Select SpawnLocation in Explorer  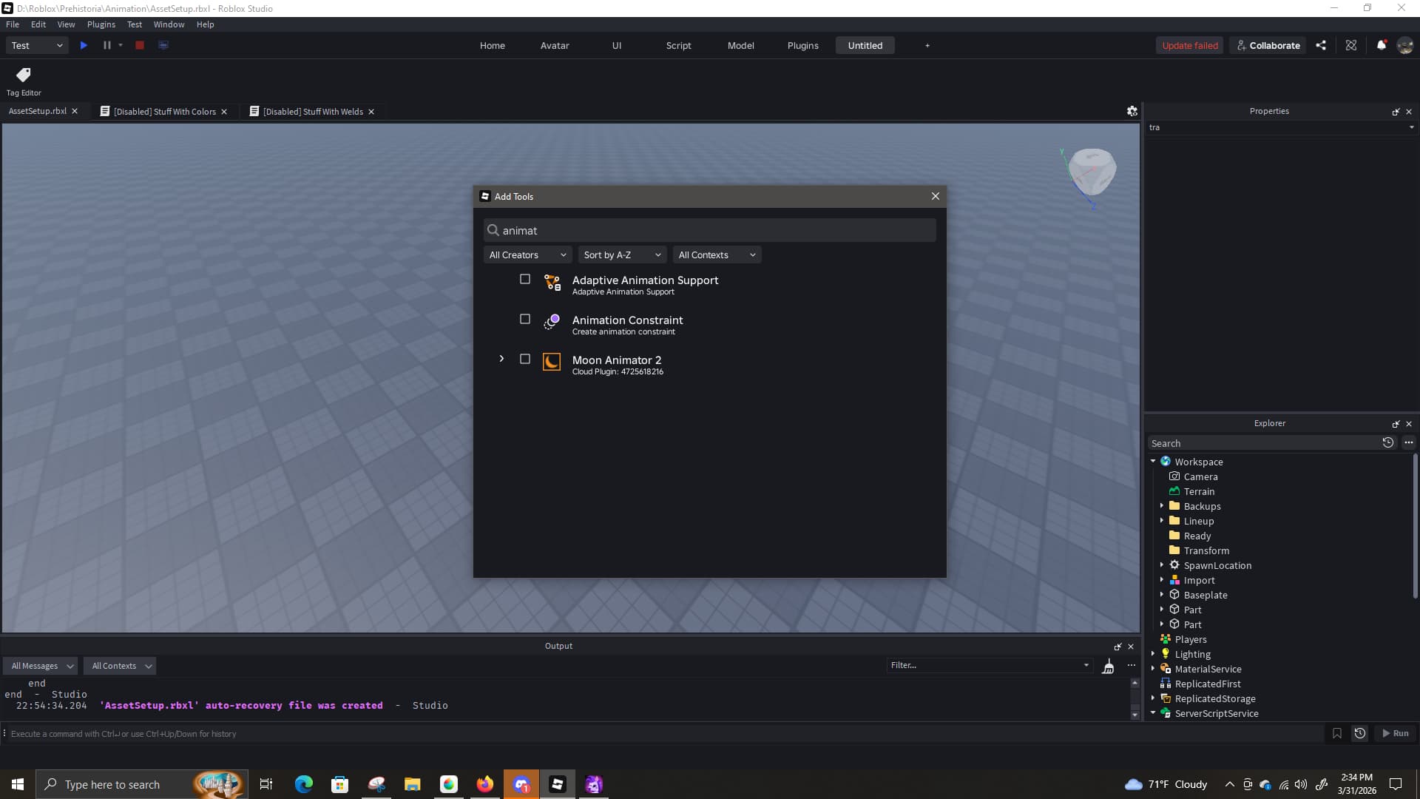pyautogui.click(x=1217, y=565)
